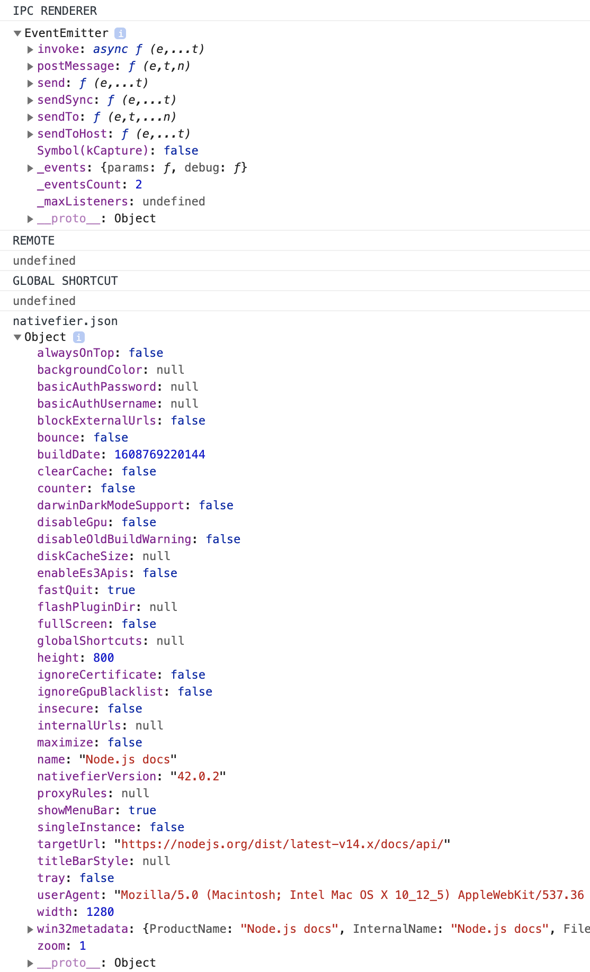Click the _eventsCount value 2
The width and height of the screenshot is (590, 972).
[139, 184]
